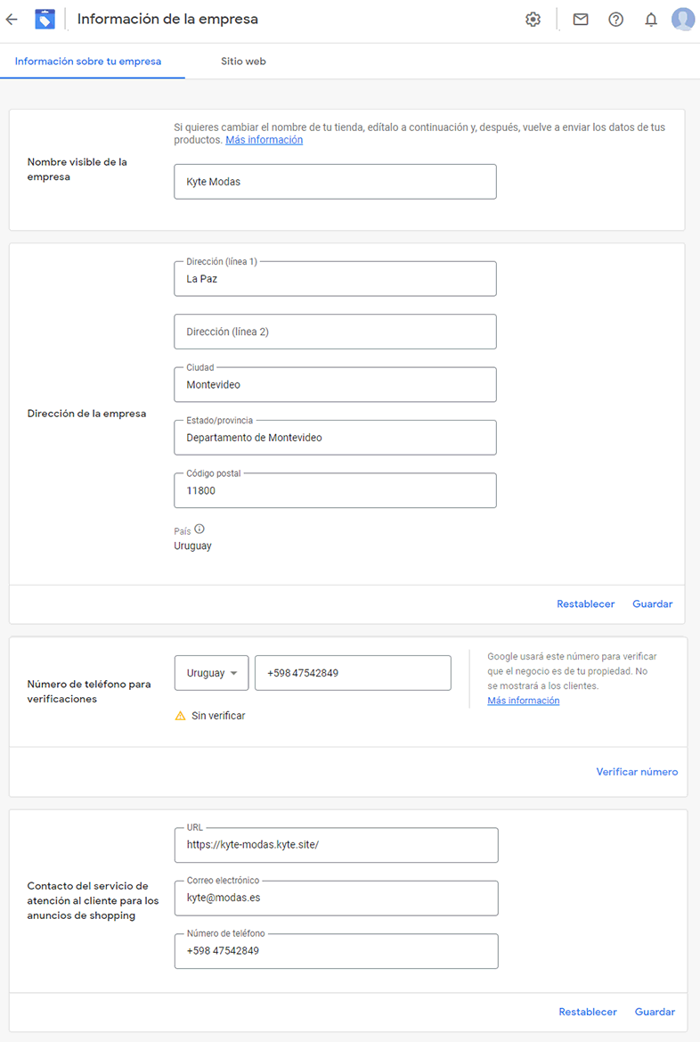The width and height of the screenshot is (700, 1042).
Task: Open help question mark icon
Action: click(x=615, y=20)
